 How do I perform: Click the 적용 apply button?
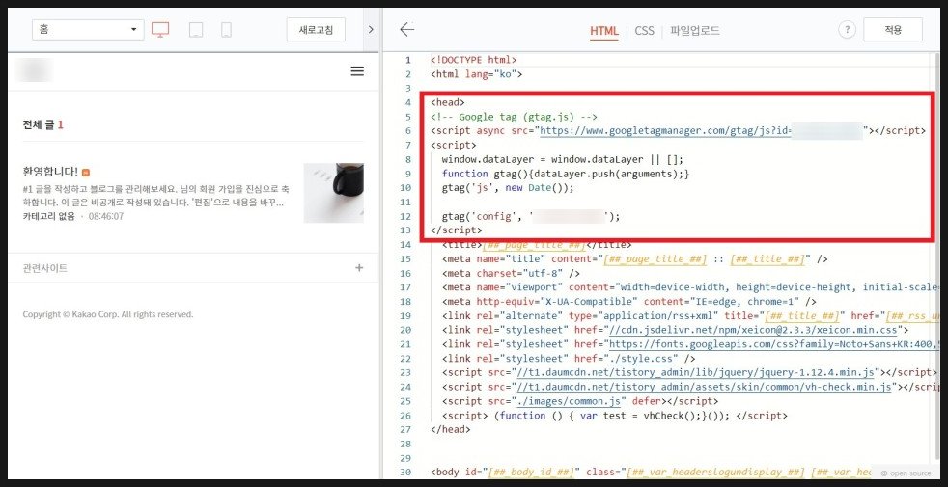coord(893,30)
